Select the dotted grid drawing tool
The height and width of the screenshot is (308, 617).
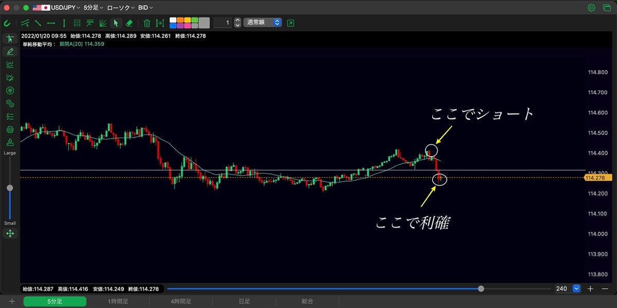coord(77,23)
